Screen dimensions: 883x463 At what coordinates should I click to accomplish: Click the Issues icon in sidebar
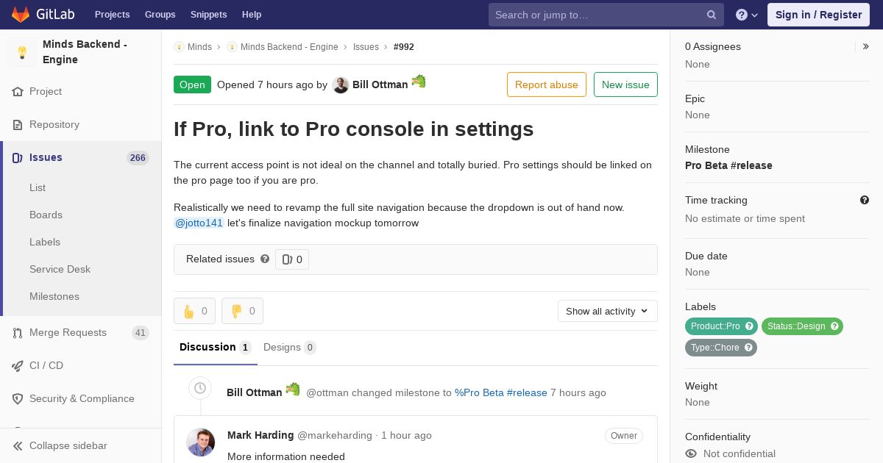[x=18, y=158]
